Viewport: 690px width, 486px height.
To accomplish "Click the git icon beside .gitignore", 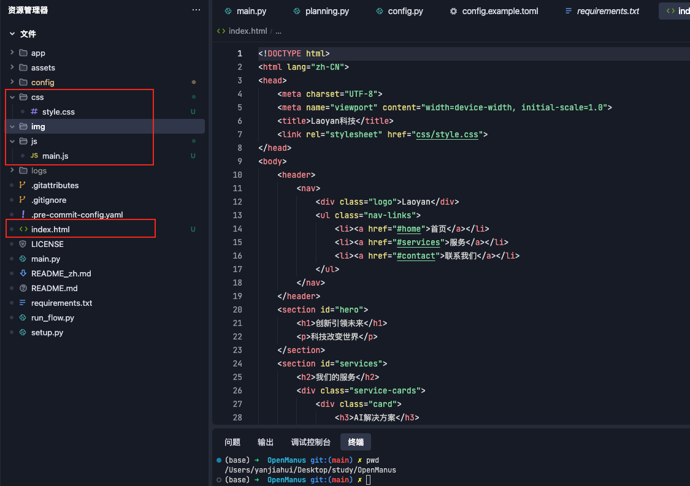I will click(23, 200).
